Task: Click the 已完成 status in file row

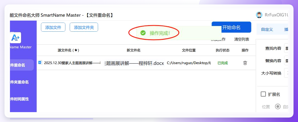Action: tap(223, 63)
